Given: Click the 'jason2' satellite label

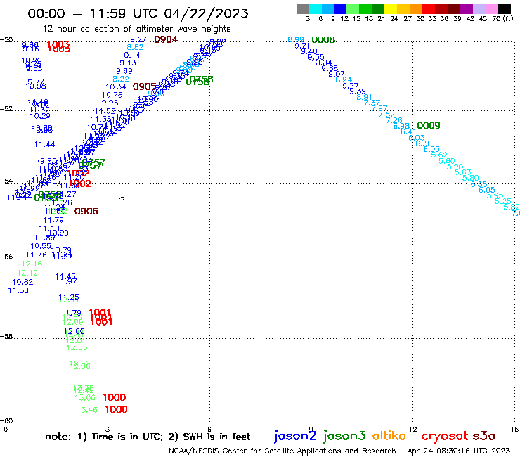Looking at the screenshot, I should (x=295, y=436).
